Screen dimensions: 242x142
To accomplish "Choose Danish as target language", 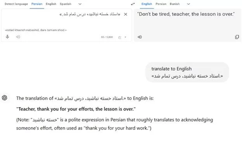I will [x=175, y=4].
